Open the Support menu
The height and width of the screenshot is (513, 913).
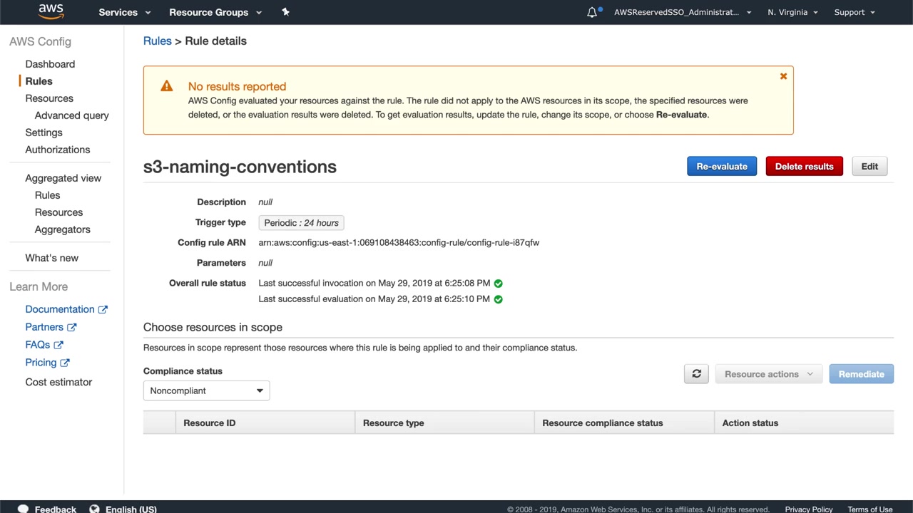click(854, 12)
